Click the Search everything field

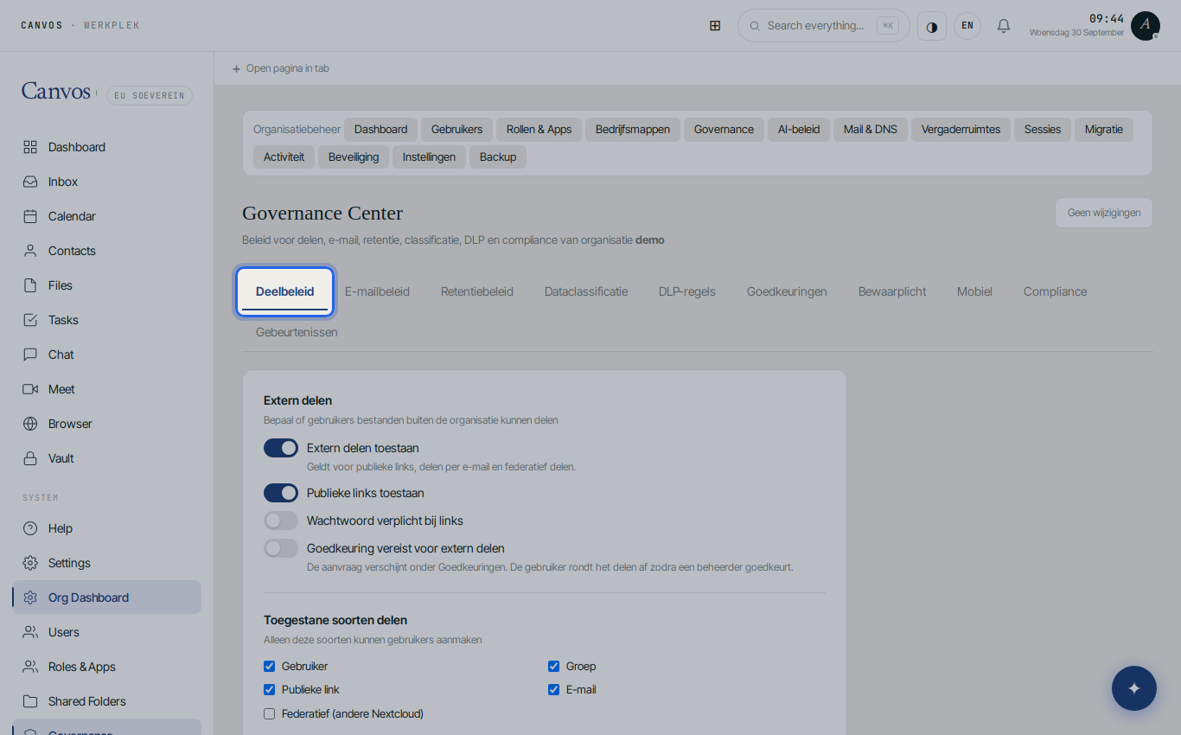(x=823, y=26)
